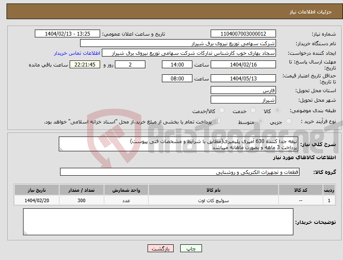Click the need date cell 1404/02/20

click(x=37, y=200)
